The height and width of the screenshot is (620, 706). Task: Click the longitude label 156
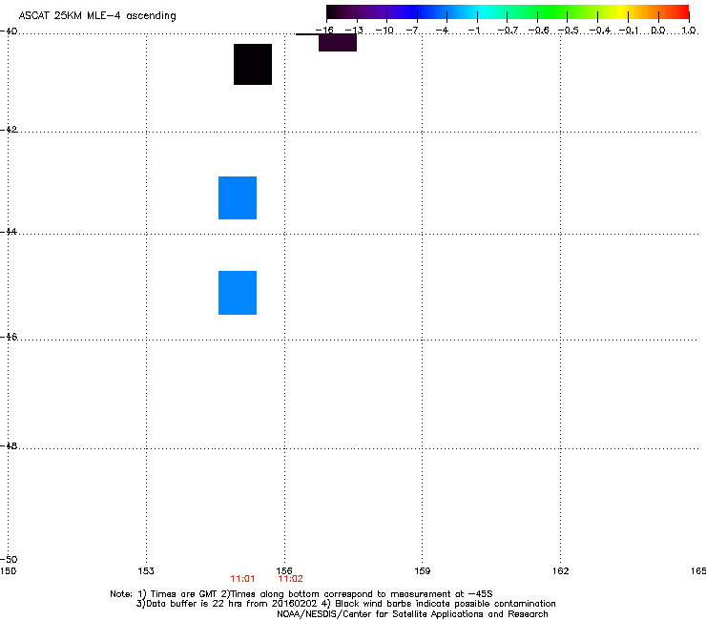(x=284, y=571)
